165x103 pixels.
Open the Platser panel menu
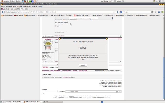point(12,1)
